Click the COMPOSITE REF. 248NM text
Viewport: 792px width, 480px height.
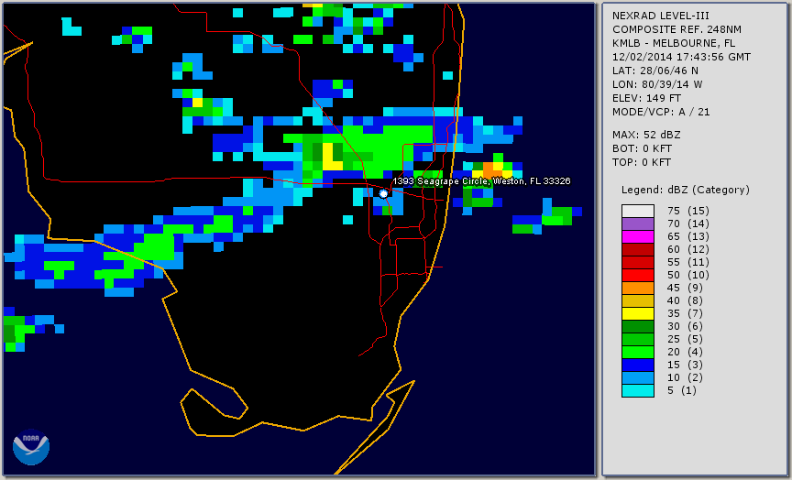[676, 29]
